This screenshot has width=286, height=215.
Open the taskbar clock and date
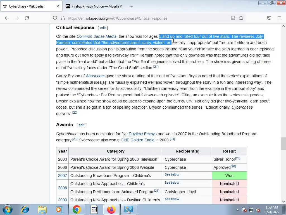click(272, 210)
